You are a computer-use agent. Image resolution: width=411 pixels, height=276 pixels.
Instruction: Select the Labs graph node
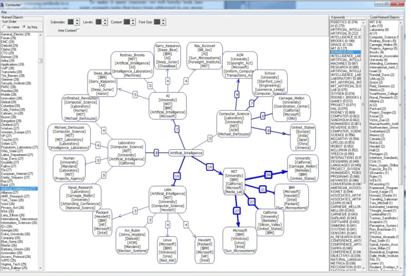click(168, 199)
